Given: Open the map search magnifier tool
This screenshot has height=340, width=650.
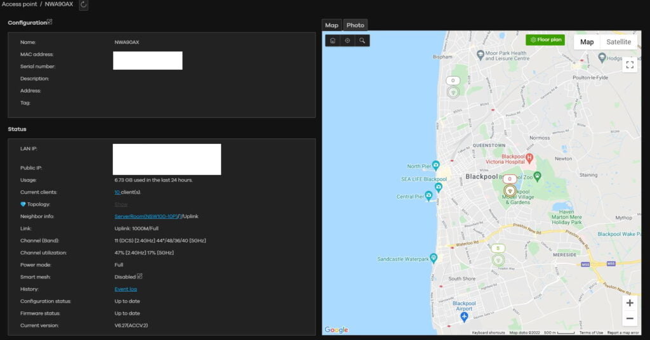Looking at the screenshot, I should coord(362,41).
